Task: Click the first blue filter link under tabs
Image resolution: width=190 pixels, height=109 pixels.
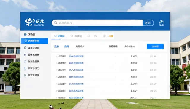Action: tap(57, 47)
